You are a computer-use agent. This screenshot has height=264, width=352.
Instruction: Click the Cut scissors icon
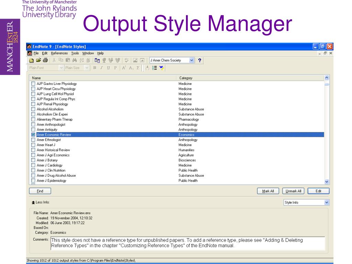click(x=54, y=60)
